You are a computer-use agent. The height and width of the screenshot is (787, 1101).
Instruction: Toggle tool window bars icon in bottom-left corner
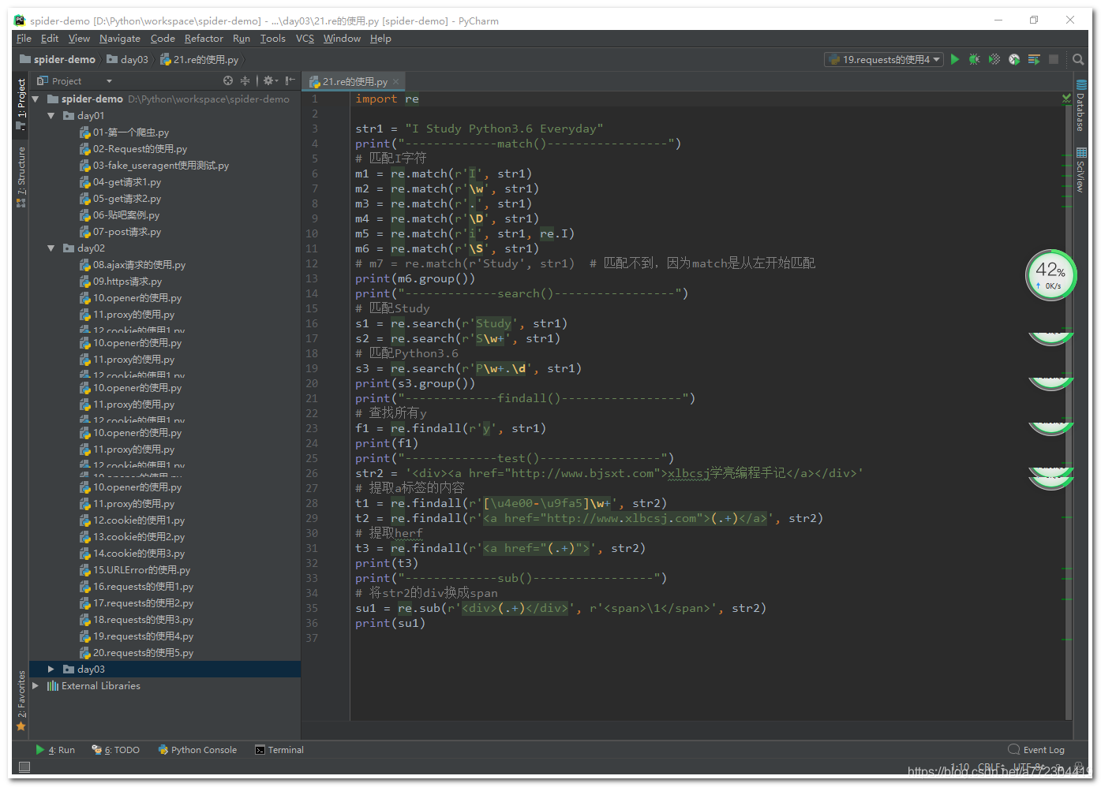pyautogui.click(x=24, y=766)
